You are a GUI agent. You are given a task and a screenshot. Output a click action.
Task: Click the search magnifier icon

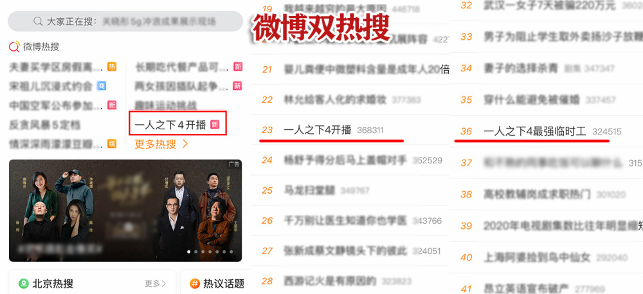point(38,21)
